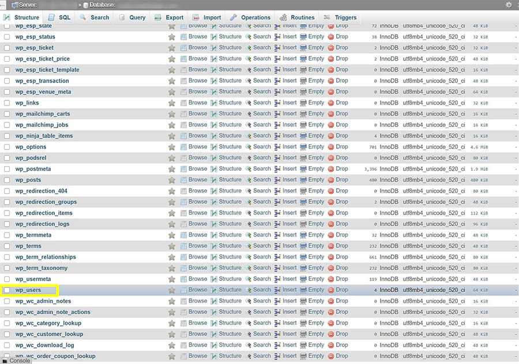This screenshot has height=364, width=519.
Task: Check the wp_links table checkbox
Action: pyautogui.click(x=7, y=103)
